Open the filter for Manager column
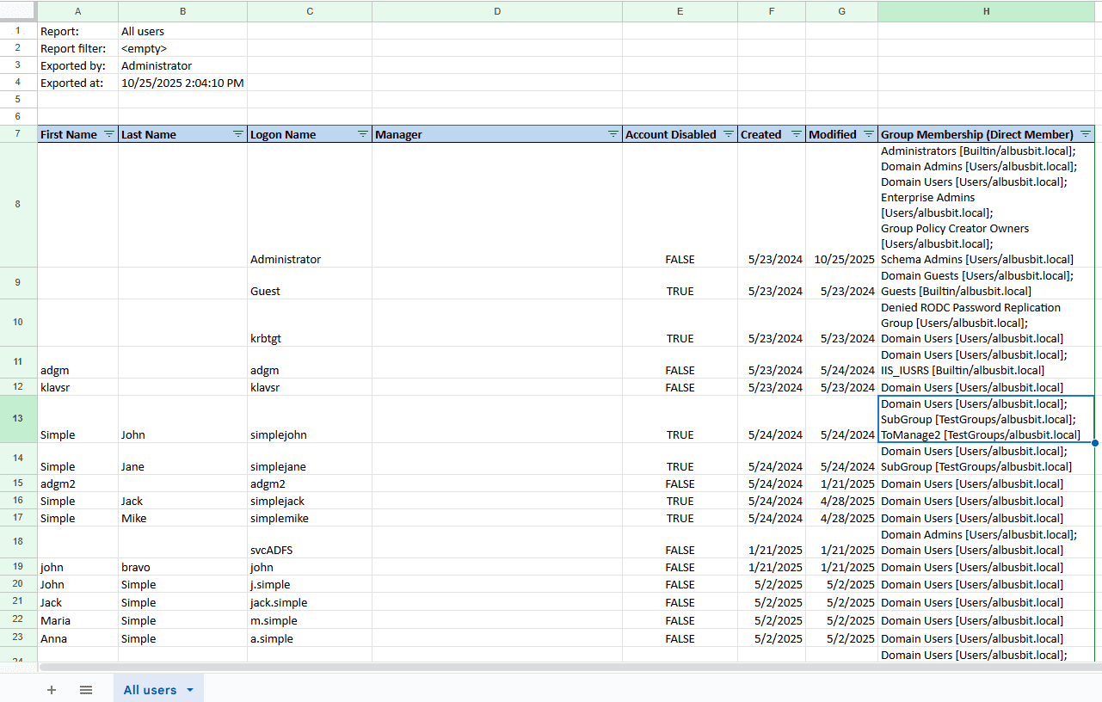The height and width of the screenshot is (702, 1102). pyautogui.click(x=613, y=134)
